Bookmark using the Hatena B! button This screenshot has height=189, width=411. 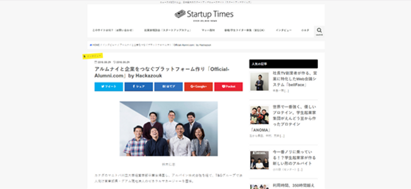(x=168, y=87)
